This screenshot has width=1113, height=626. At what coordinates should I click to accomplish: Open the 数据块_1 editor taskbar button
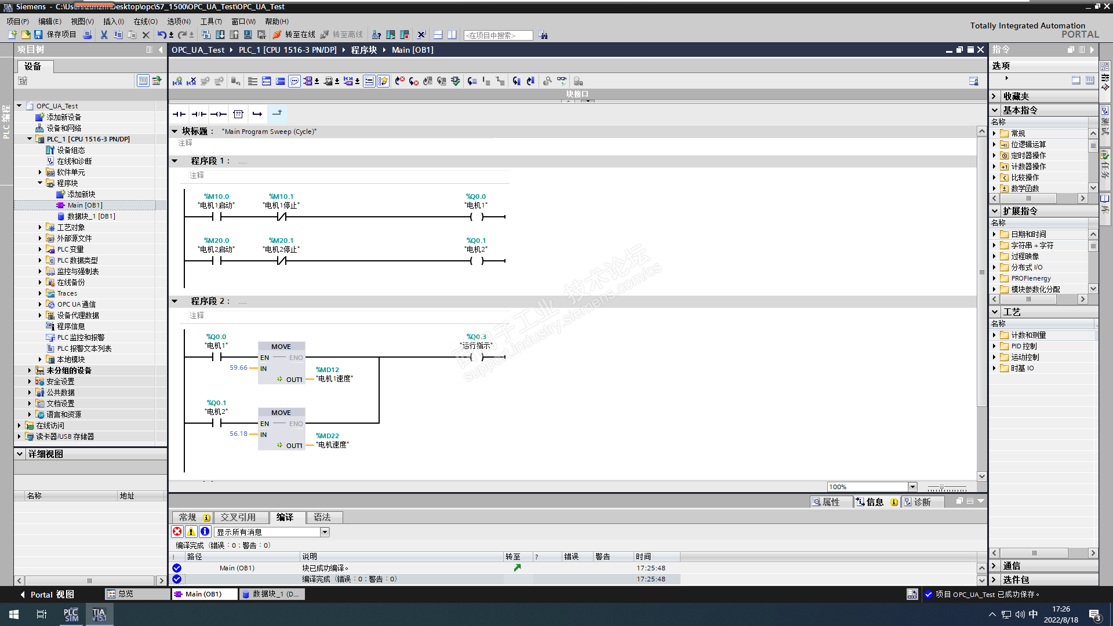click(271, 594)
